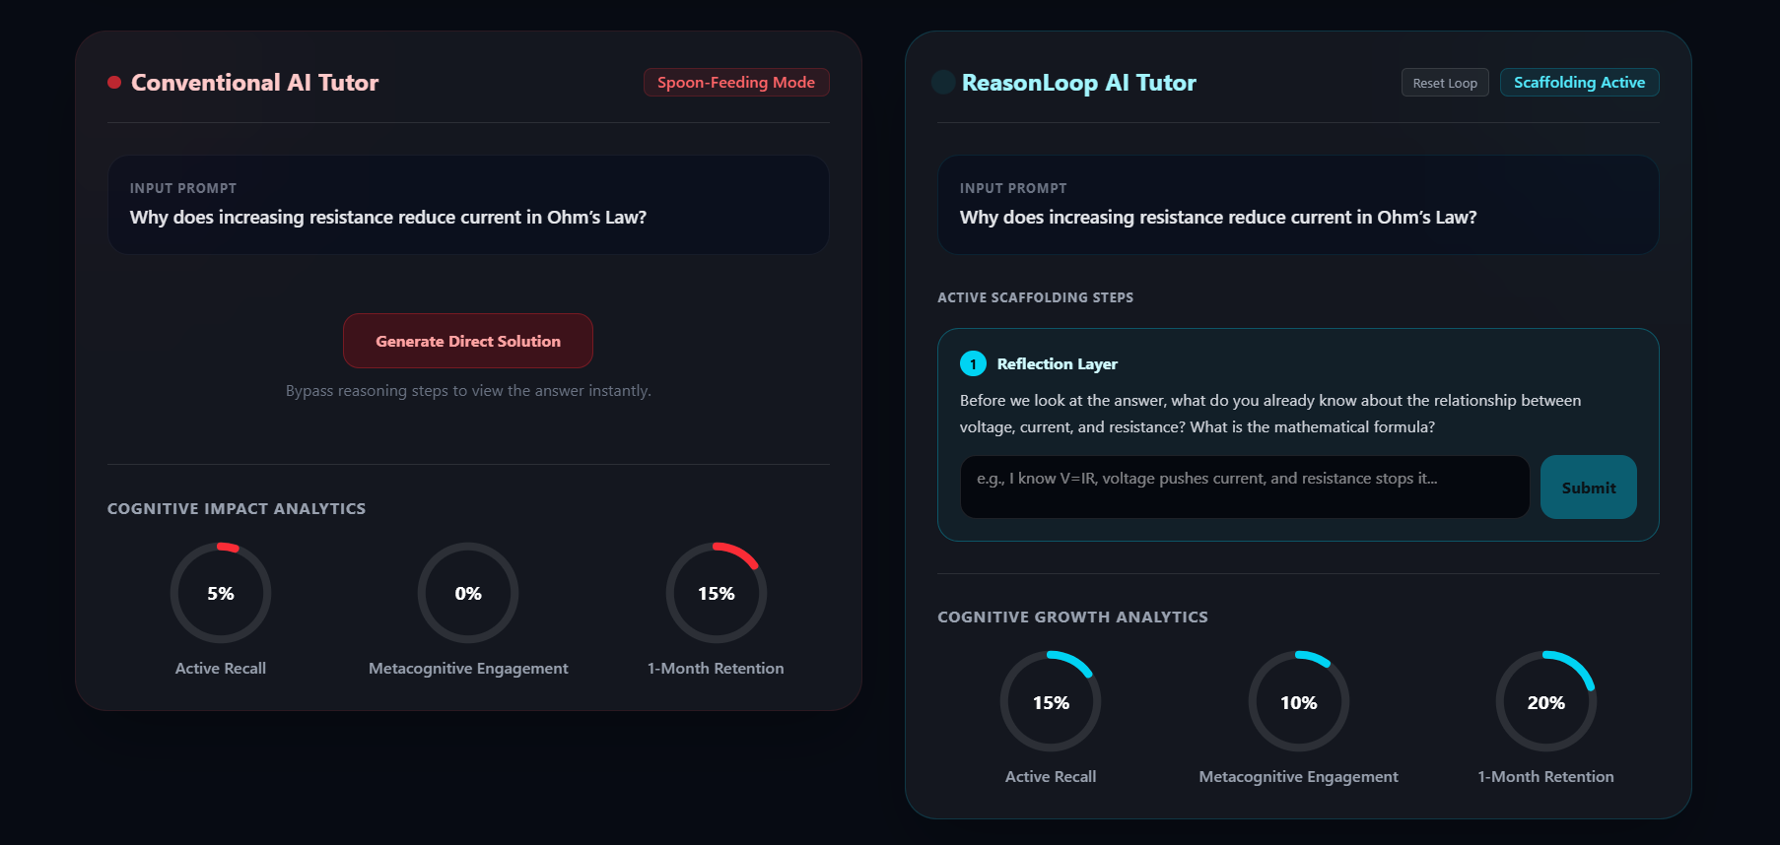Click the input prompt question in ReasonLoop AI Tutor
Image resolution: width=1780 pixels, height=845 pixels.
[1218, 218]
